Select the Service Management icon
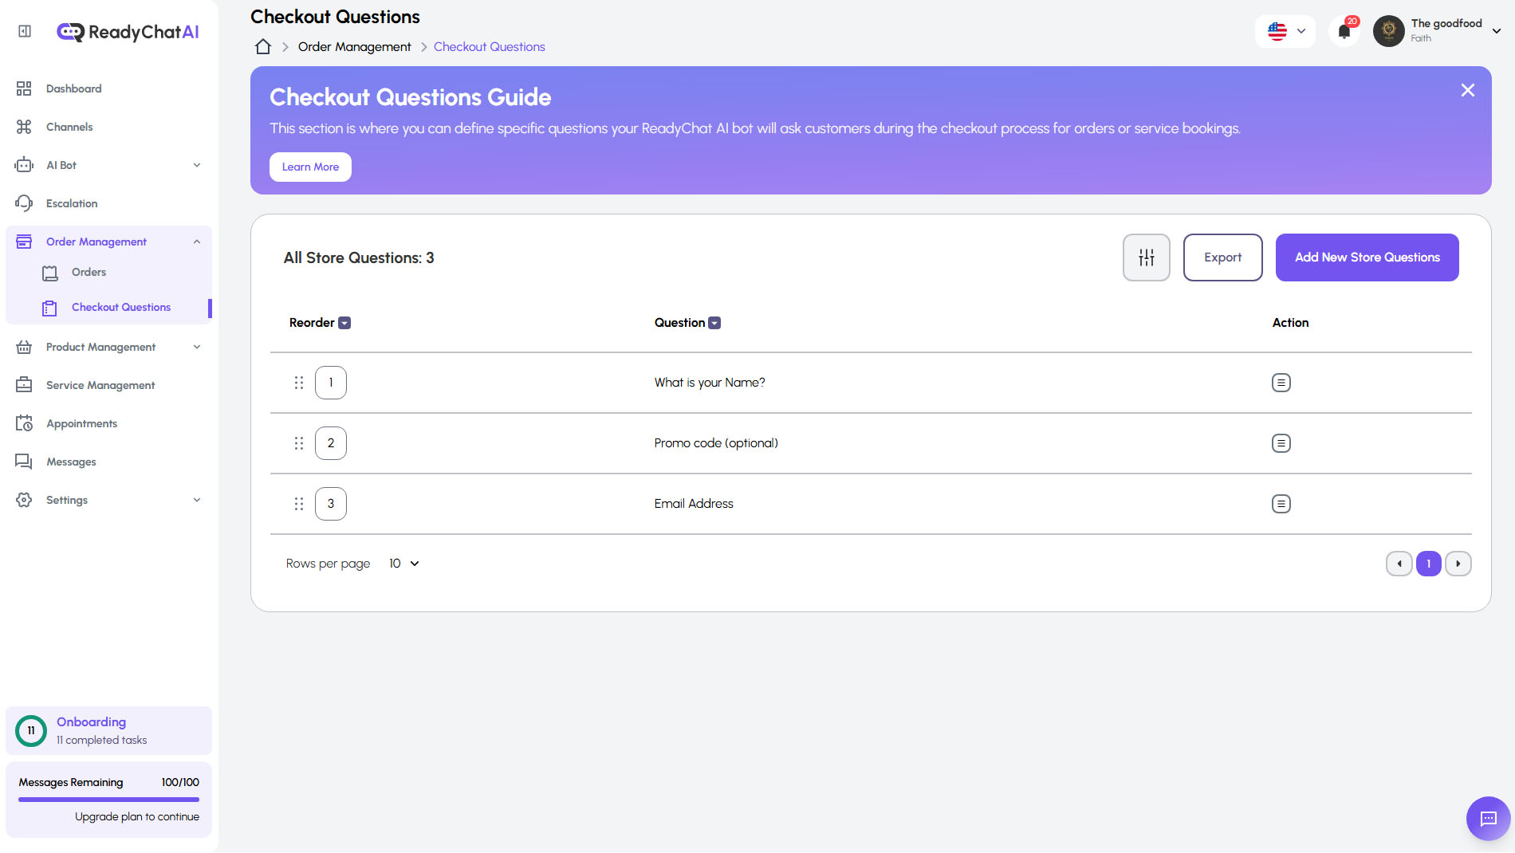The height and width of the screenshot is (853, 1515). pyautogui.click(x=24, y=384)
